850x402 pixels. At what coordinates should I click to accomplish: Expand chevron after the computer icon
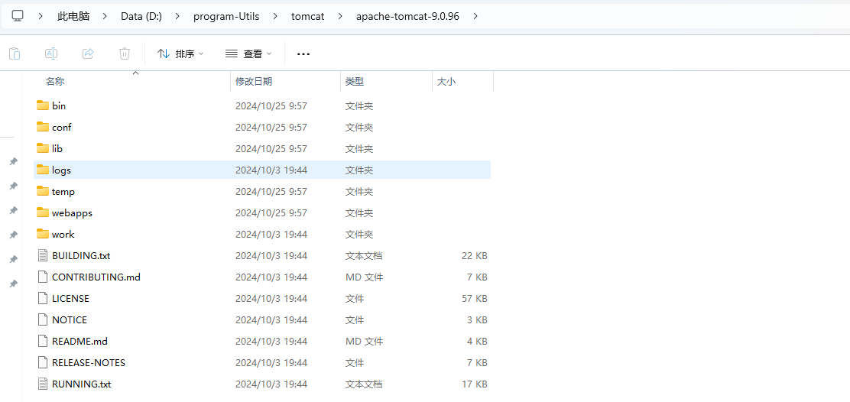point(41,16)
